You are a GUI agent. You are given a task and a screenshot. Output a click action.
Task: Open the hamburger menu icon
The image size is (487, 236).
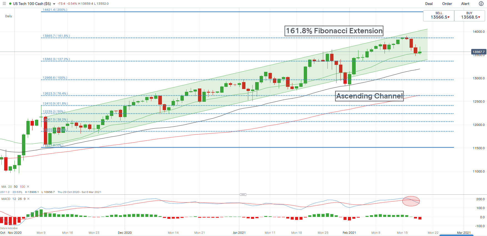coord(4,4)
